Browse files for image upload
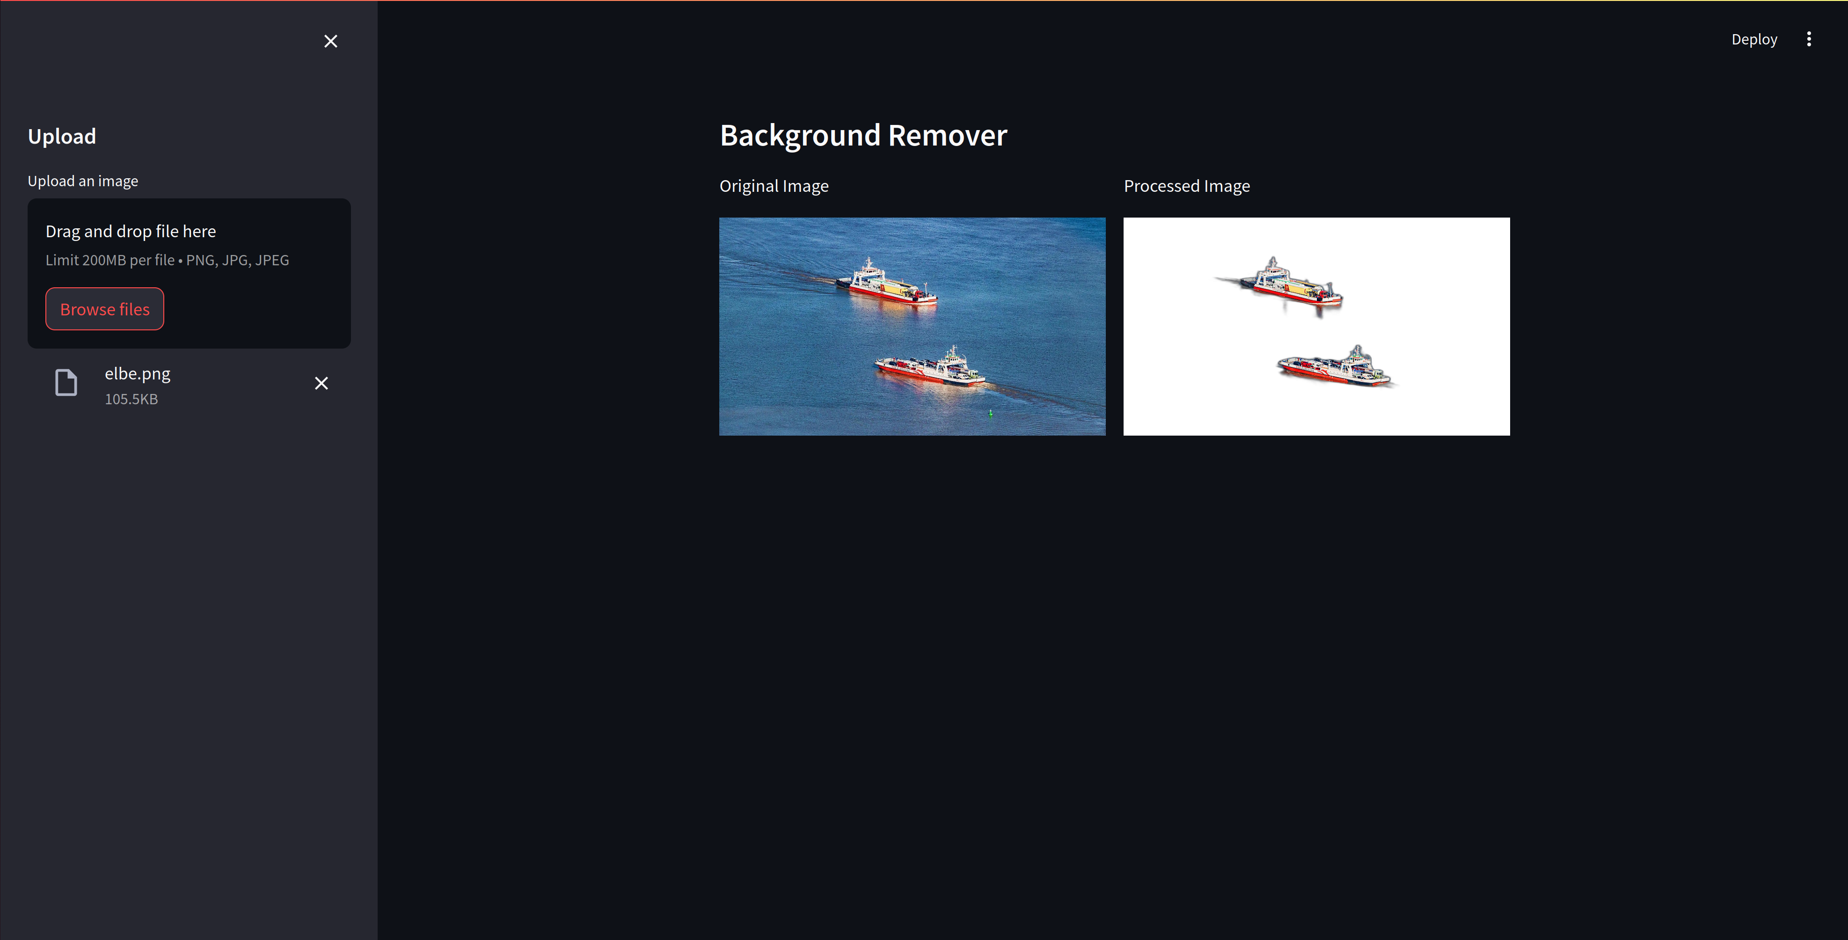Screen dimensions: 1848x940 105,309
